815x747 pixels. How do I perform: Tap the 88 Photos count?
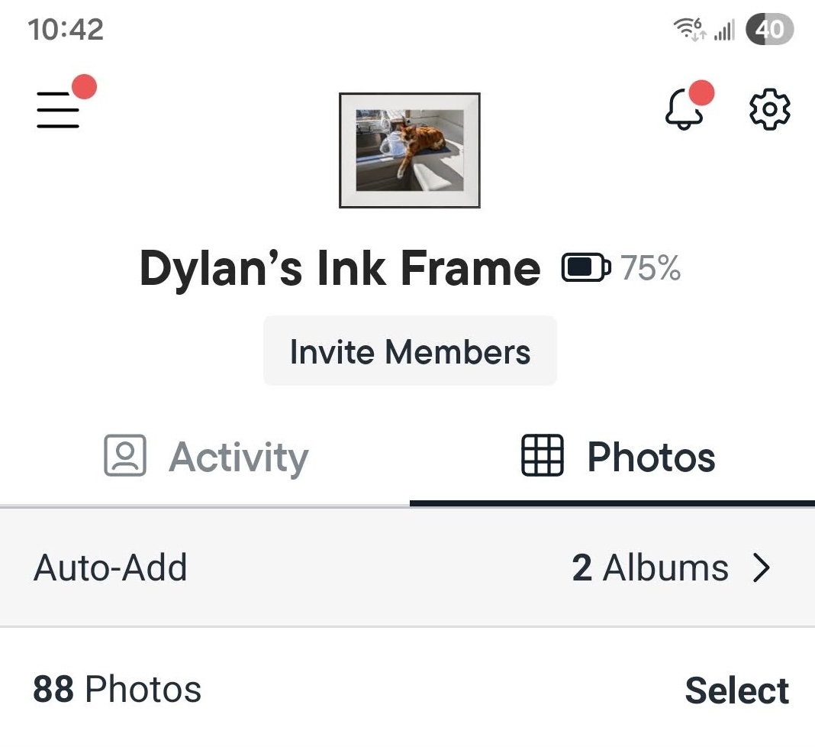click(117, 690)
